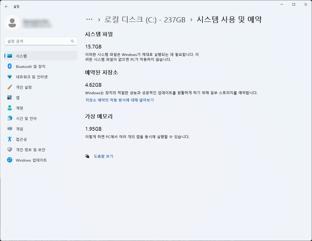Select the 시스템 icon in sidebar
Viewport: 312px width, 241px height.
tap(10, 56)
